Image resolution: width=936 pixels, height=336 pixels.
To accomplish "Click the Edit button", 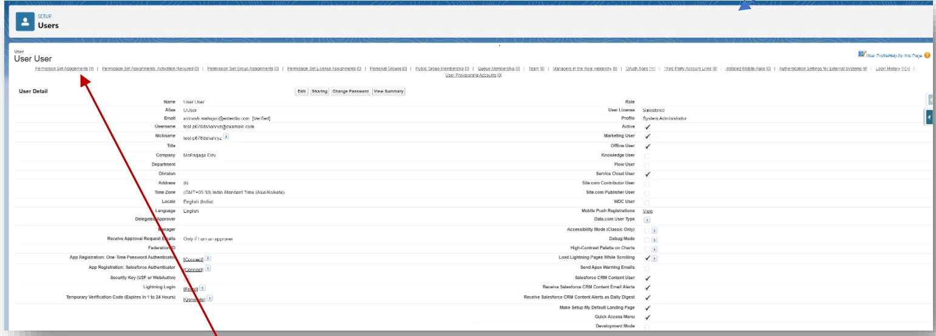I will click(x=301, y=92).
